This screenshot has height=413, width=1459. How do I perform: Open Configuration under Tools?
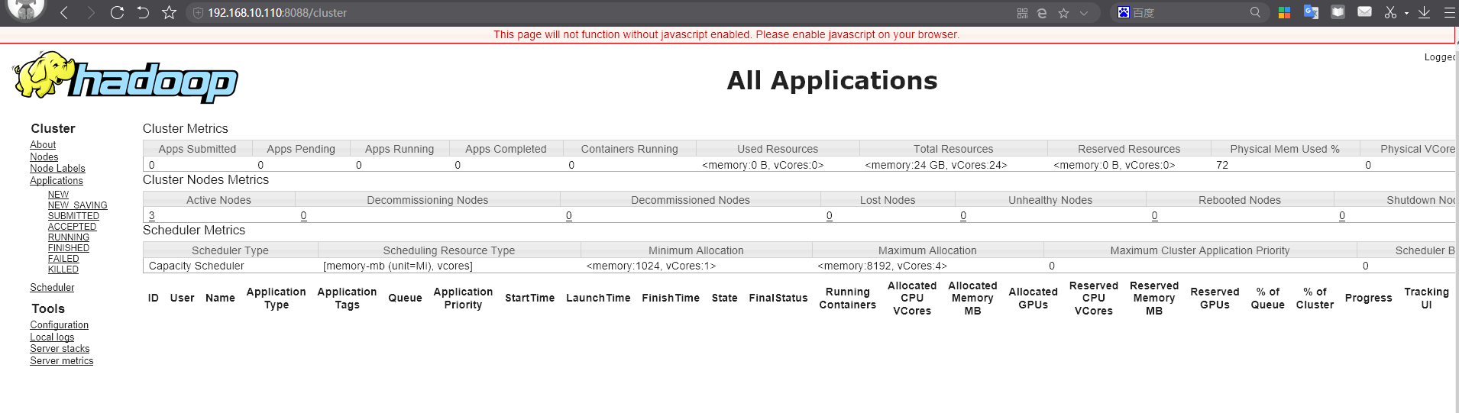[x=59, y=325]
